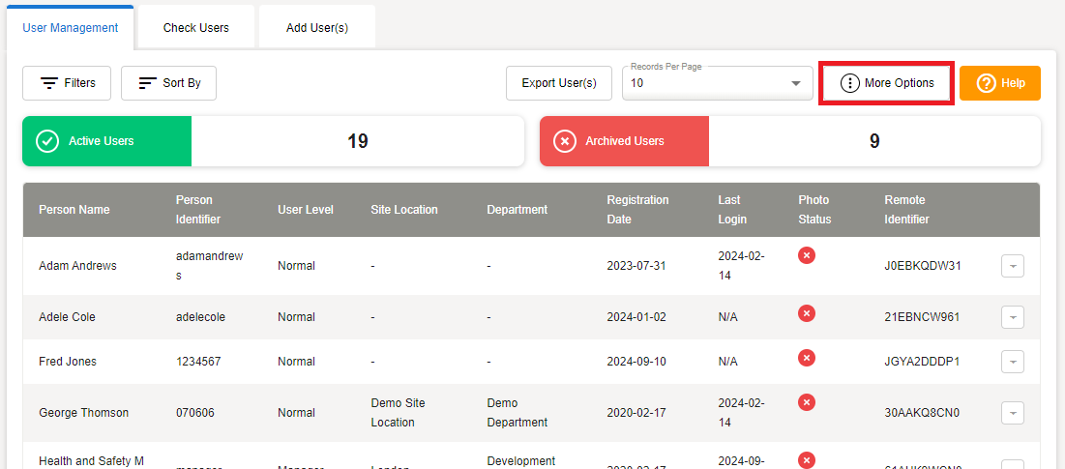This screenshot has width=1065, height=469.
Task: Expand row actions for Adam Andrews
Action: (x=1012, y=266)
